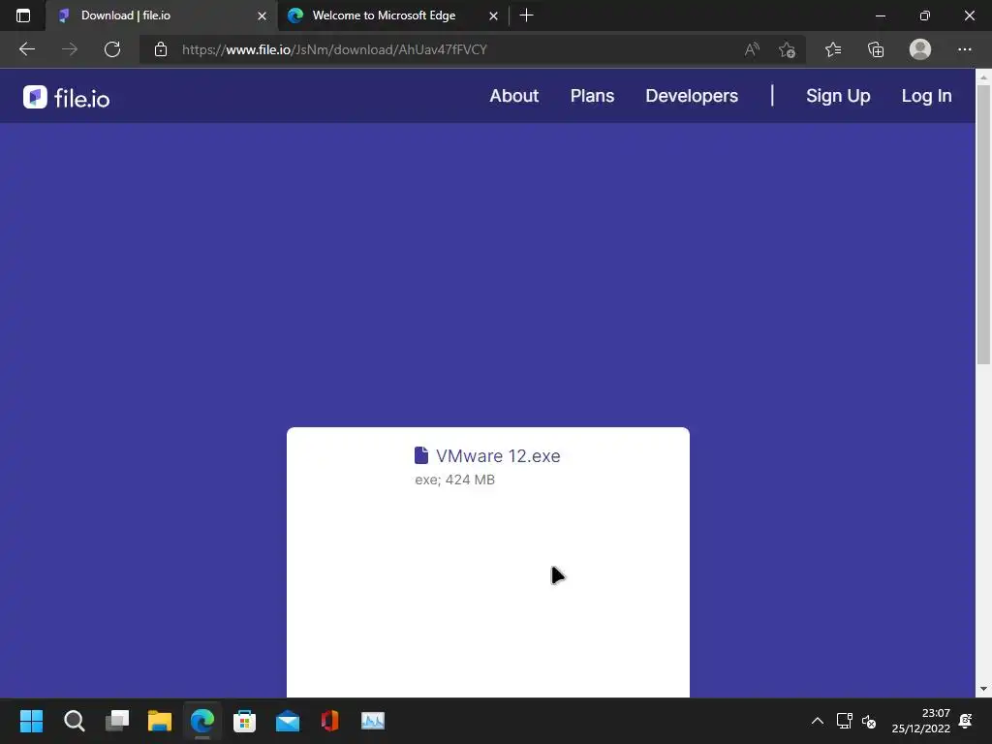
Task: Open Edge Settings and more menu
Action: (964, 49)
